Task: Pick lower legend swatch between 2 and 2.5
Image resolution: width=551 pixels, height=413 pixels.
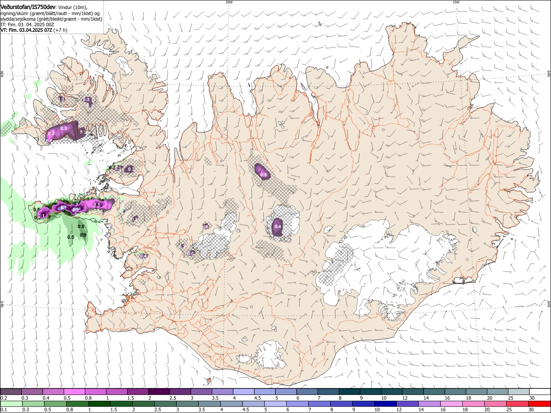Action: pyautogui.click(x=143, y=404)
